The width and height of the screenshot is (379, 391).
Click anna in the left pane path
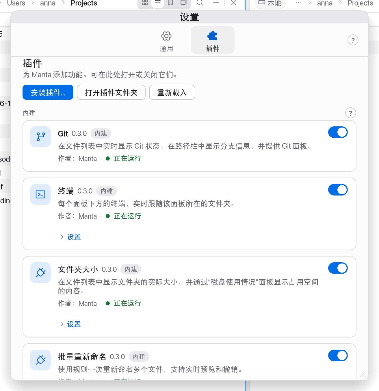(48, 3)
